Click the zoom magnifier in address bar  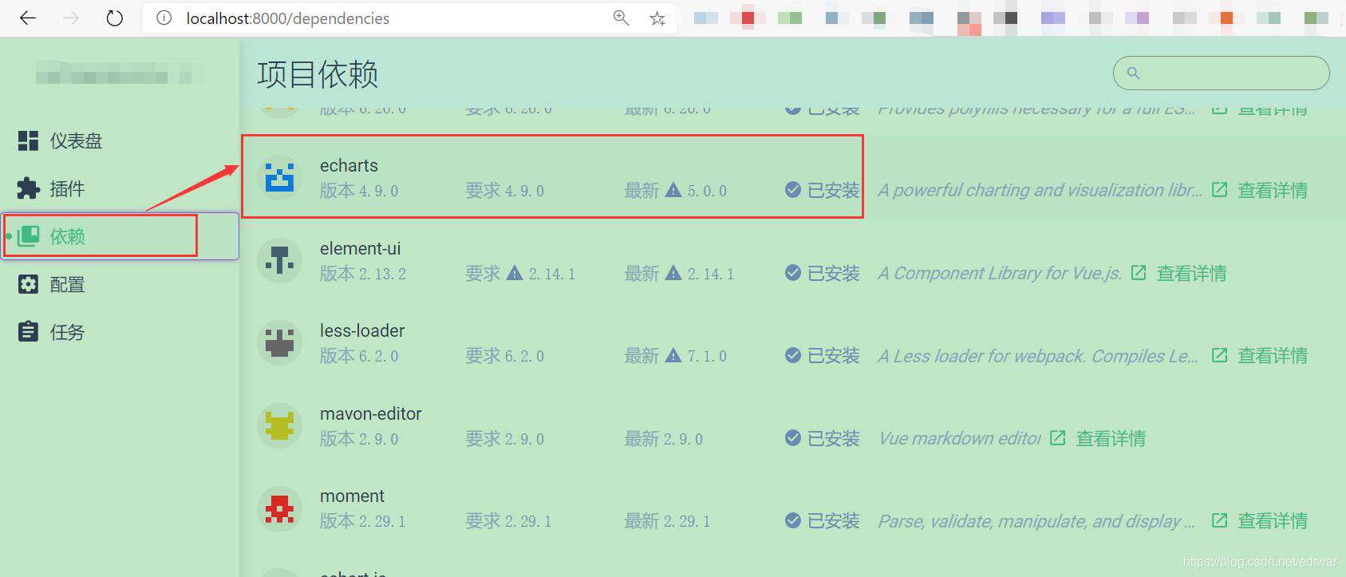pyautogui.click(x=621, y=18)
